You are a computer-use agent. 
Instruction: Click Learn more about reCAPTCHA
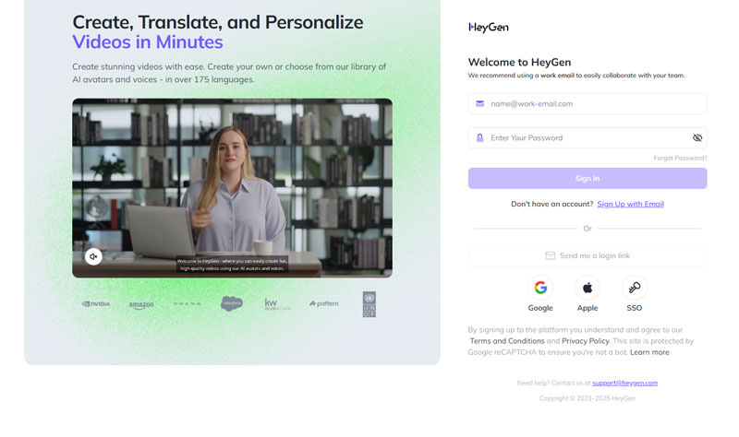tap(649, 352)
